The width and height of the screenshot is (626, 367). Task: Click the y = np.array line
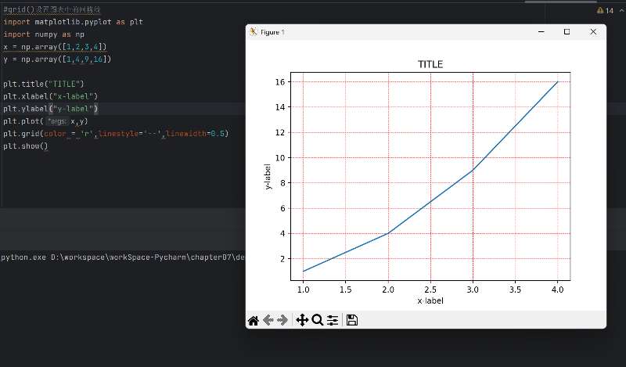pos(57,59)
